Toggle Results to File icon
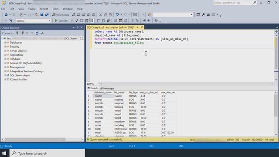279x157 pixels. tap(126, 20)
